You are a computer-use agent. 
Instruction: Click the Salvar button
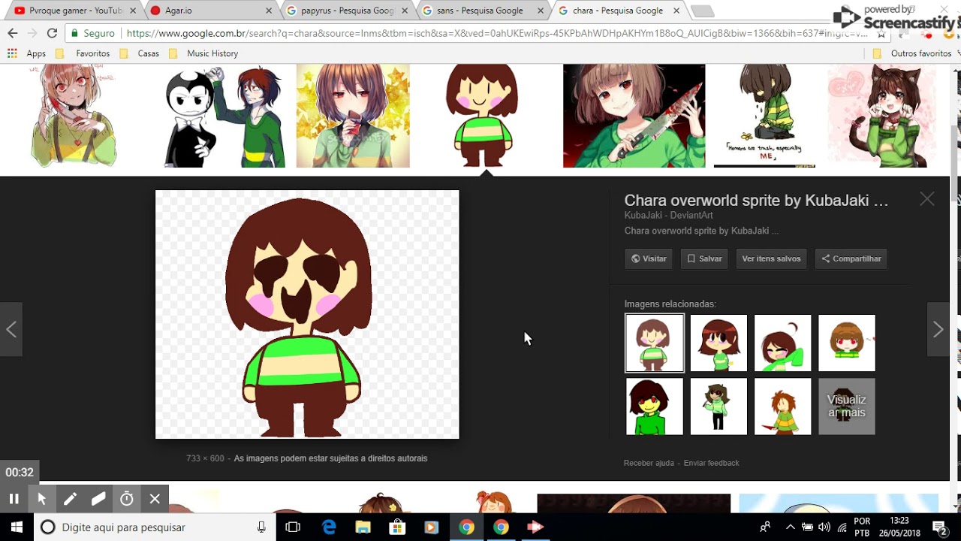(704, 258)
